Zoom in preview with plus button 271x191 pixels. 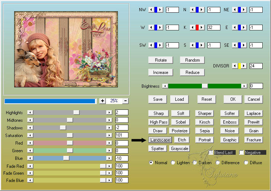(x=103, y=101)
